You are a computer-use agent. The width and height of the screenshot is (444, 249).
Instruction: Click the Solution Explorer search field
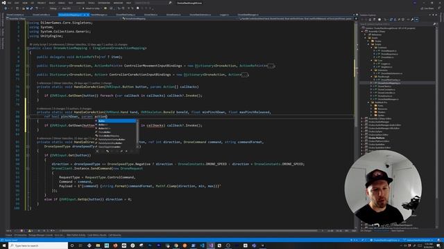coord(397,24)
